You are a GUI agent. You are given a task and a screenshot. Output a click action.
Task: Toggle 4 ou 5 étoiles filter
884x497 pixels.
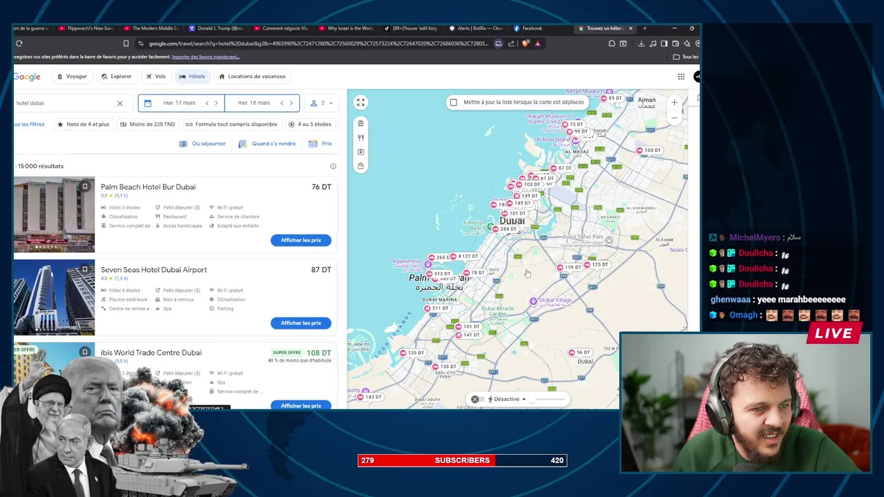click(310, 124)
